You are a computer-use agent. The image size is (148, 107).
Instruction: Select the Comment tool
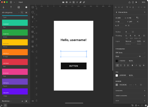coord(33,46)
